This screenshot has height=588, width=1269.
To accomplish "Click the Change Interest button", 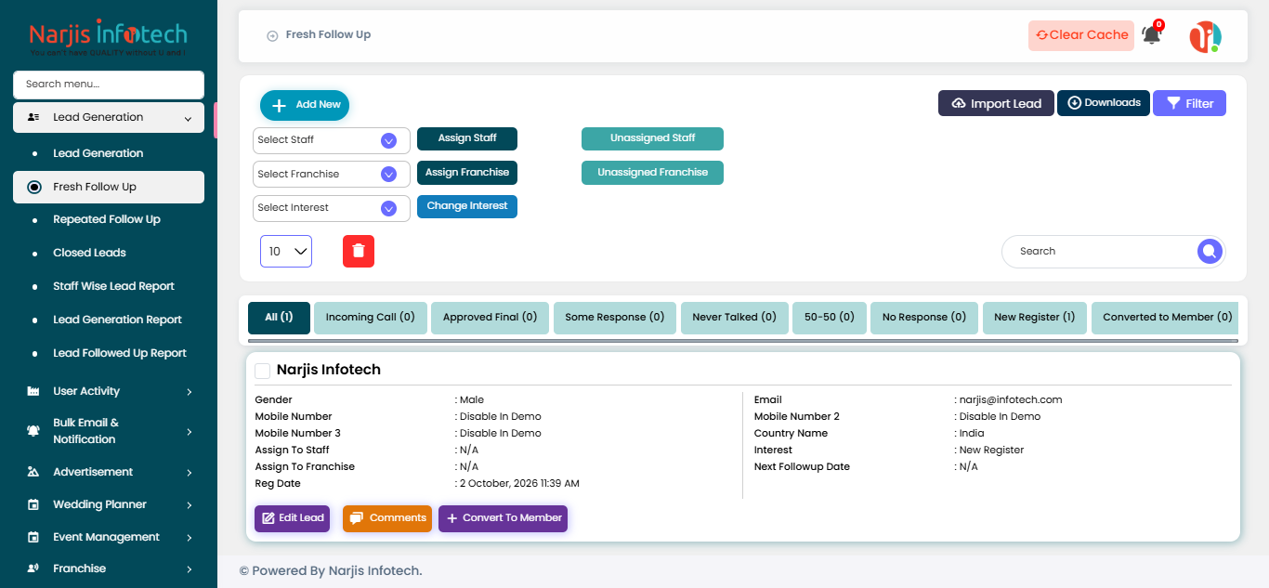I will (467, 206).
